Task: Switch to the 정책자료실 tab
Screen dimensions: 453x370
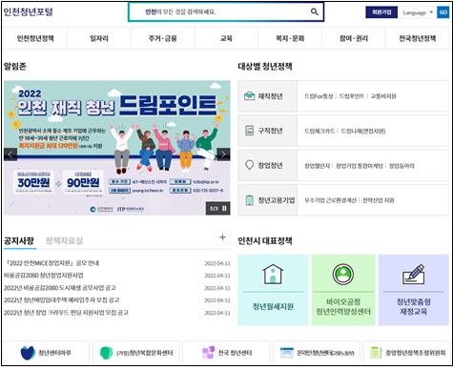Action: click(64, 240)
